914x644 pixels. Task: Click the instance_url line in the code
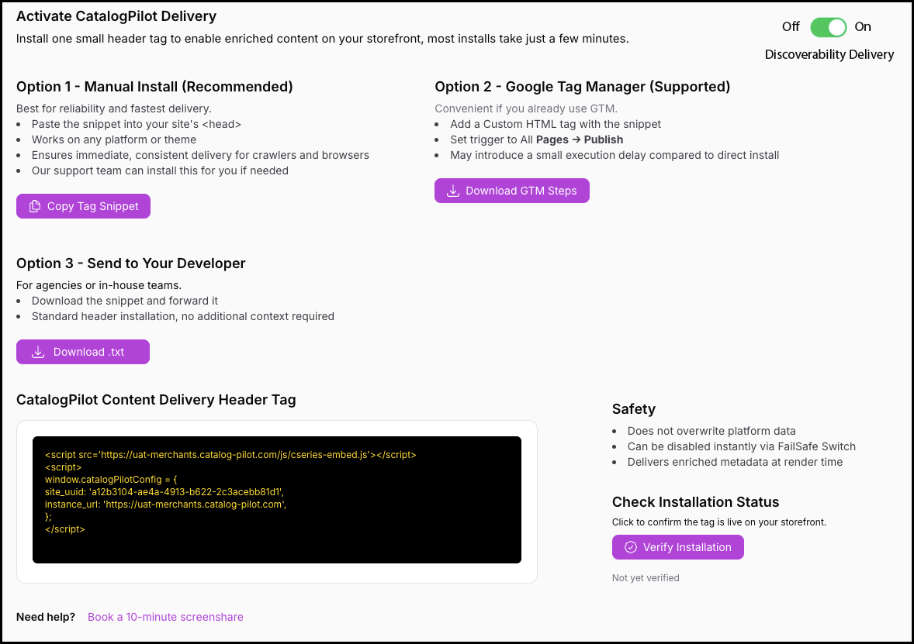(x=165, y=505)
